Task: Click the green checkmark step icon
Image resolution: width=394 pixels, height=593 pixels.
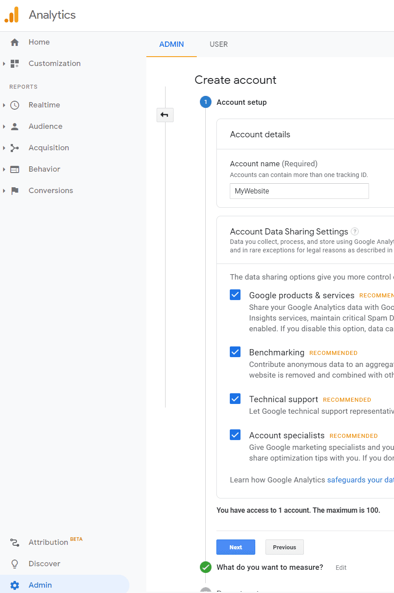Action: click(x=205, y=567)
